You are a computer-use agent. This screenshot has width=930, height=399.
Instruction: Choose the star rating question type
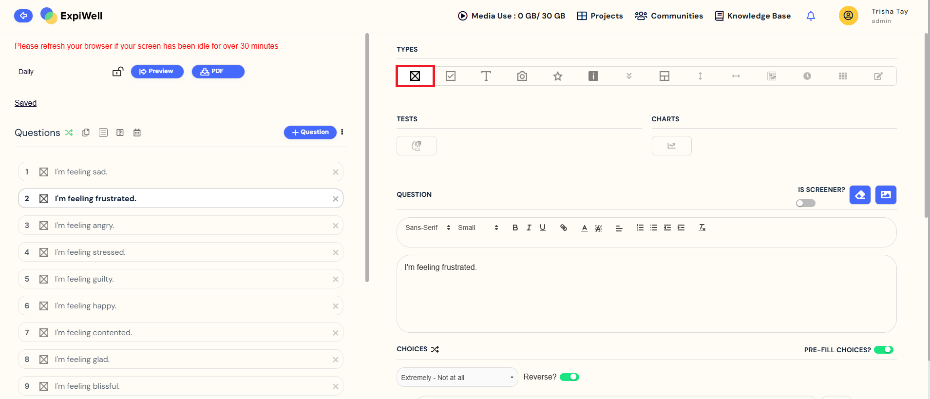(557, 76)
